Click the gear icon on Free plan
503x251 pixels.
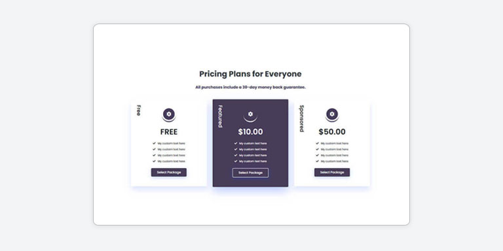(x=169, y=114)
